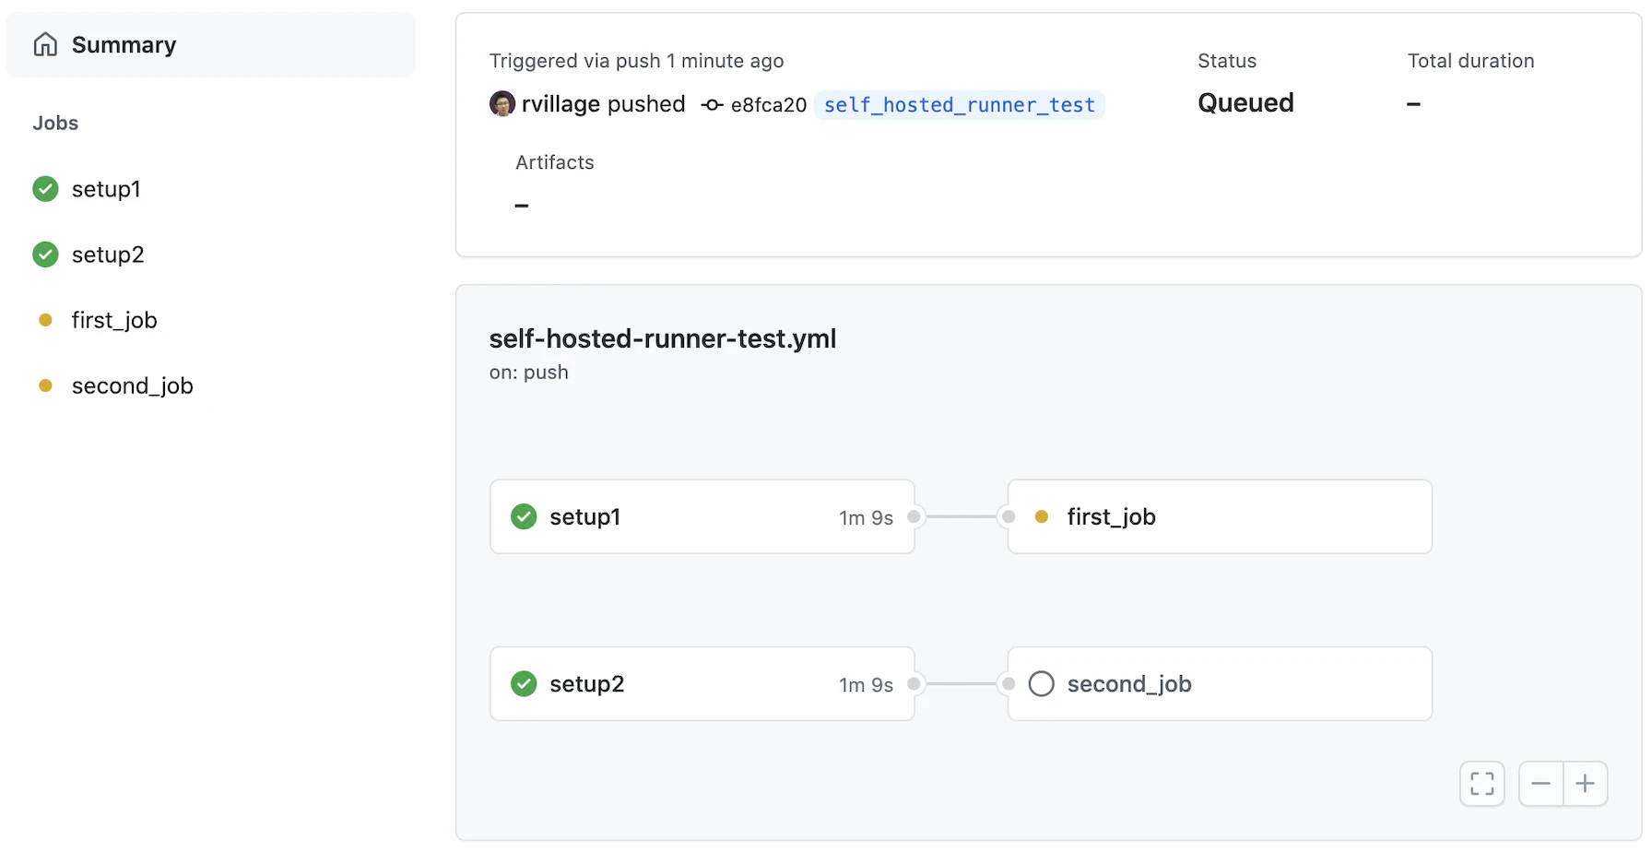
Task: Click yellow queued dot beside first_job in sidebar
Action: (45, 320)
